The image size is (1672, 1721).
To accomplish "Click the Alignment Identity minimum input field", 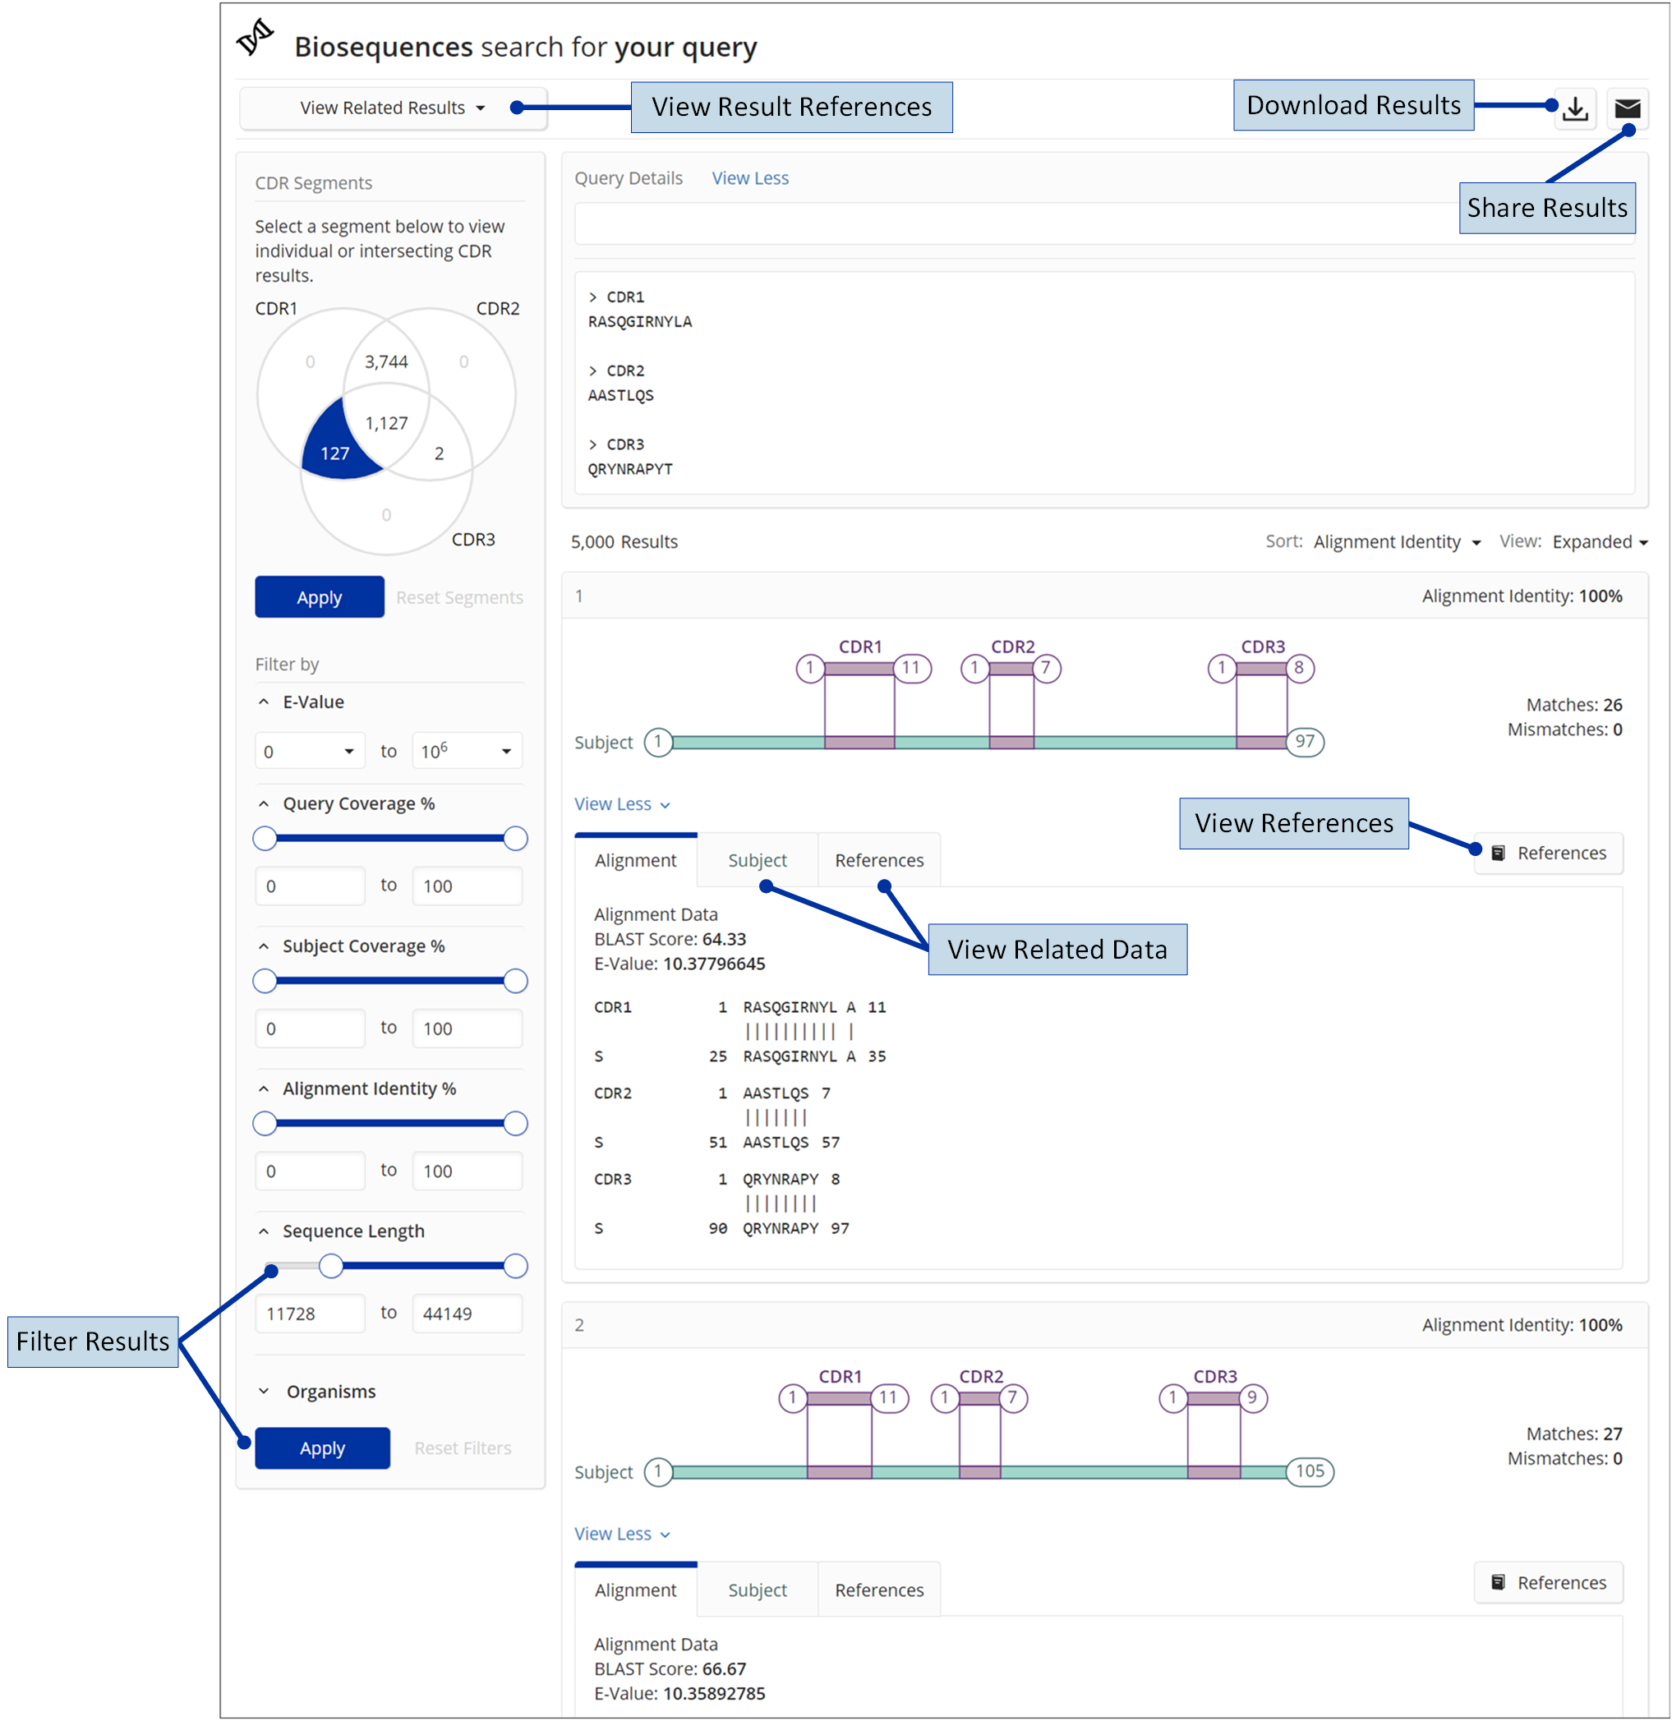I will click(310, 1171).
